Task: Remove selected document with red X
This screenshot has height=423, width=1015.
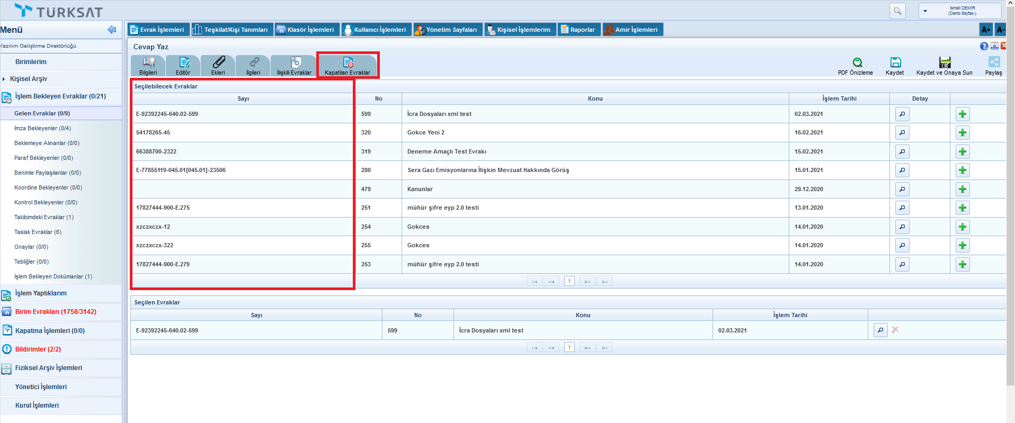Action: click(895, 330)
